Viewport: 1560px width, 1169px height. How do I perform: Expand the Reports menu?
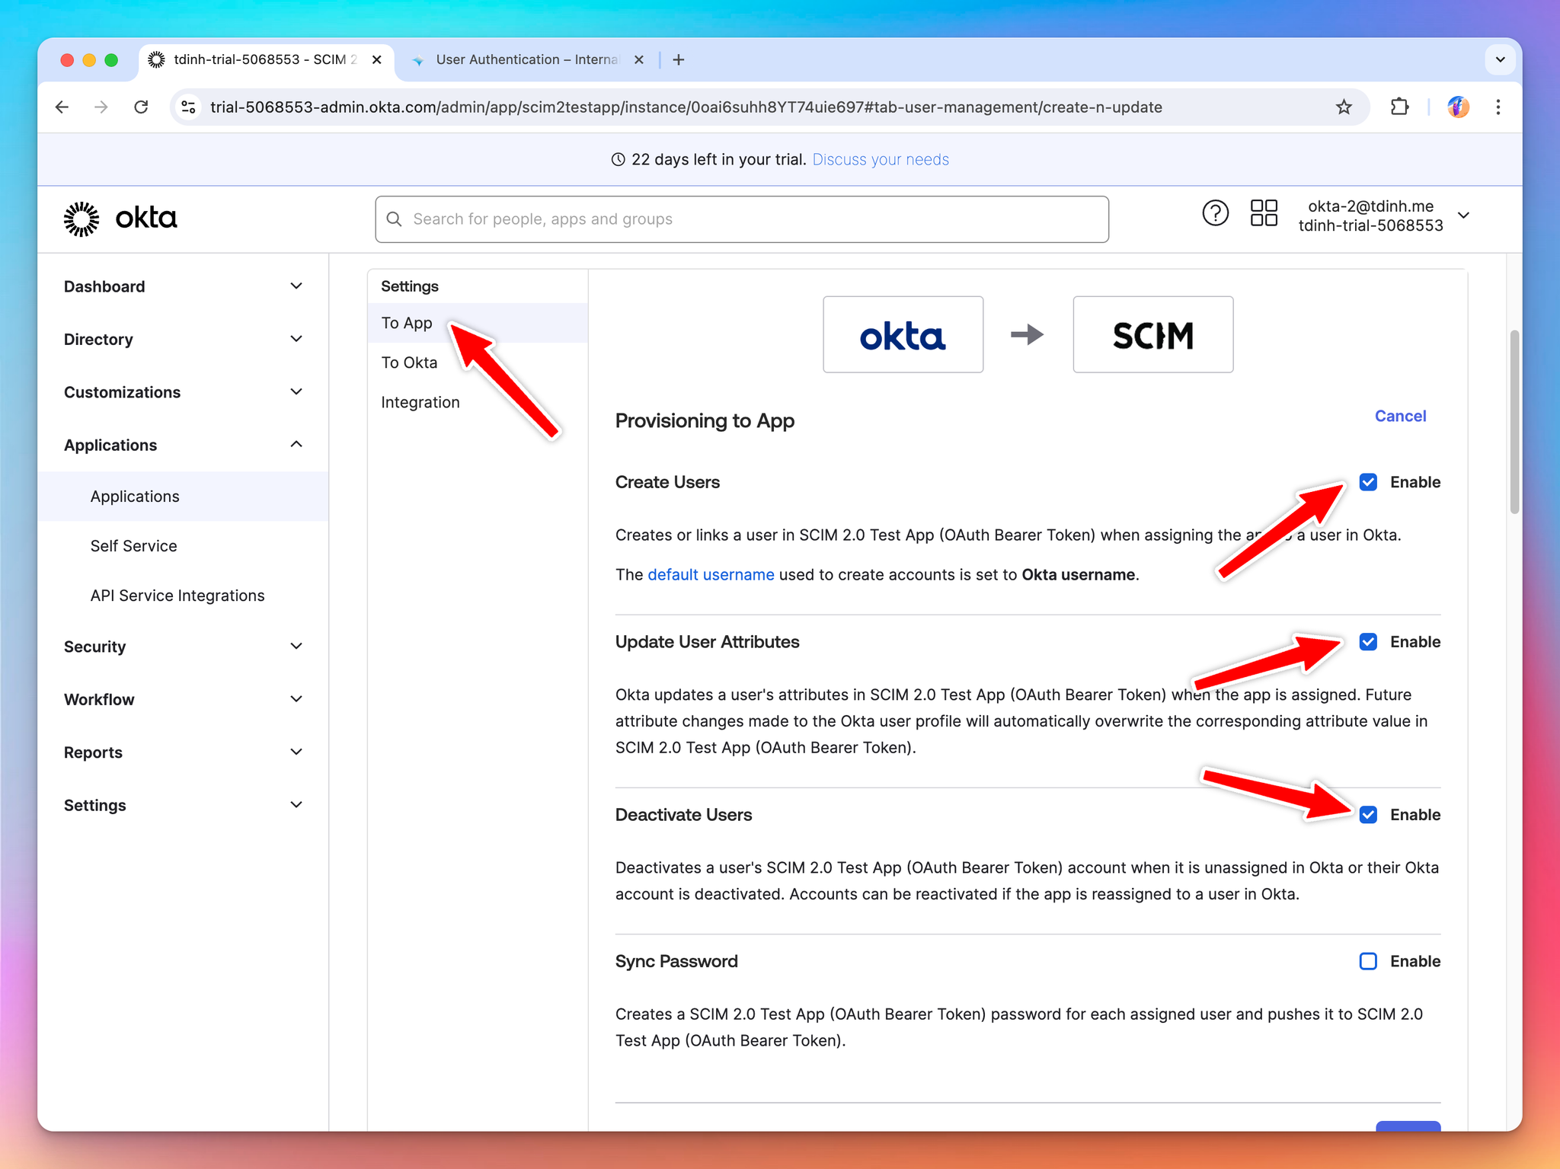pyautogui.click(x=183, y=752)
